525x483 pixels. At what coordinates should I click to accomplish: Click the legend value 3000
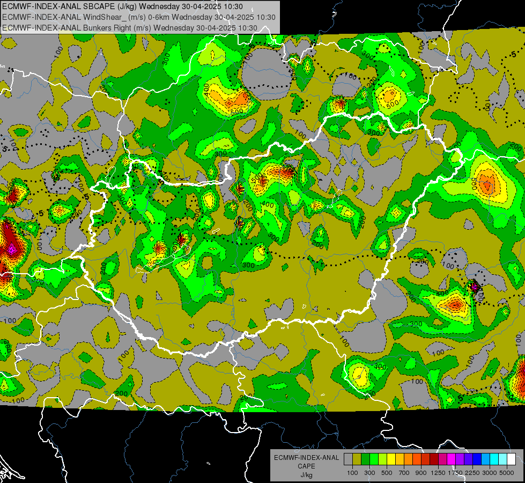coord(489,473)
